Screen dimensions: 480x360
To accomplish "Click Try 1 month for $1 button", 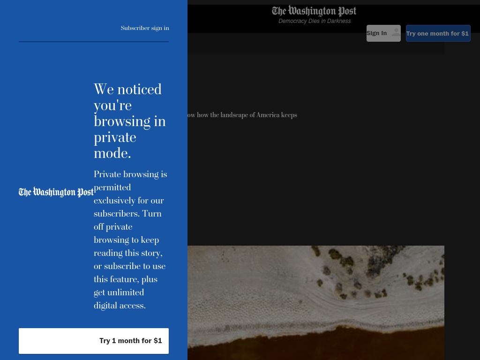I will (94, 341).
